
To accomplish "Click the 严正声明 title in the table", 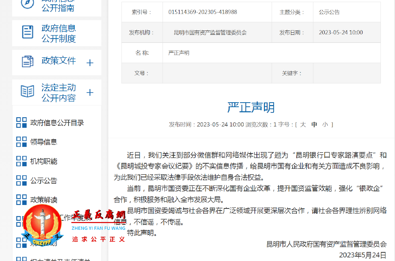I will pyautogui.click(x=179, y=53).
